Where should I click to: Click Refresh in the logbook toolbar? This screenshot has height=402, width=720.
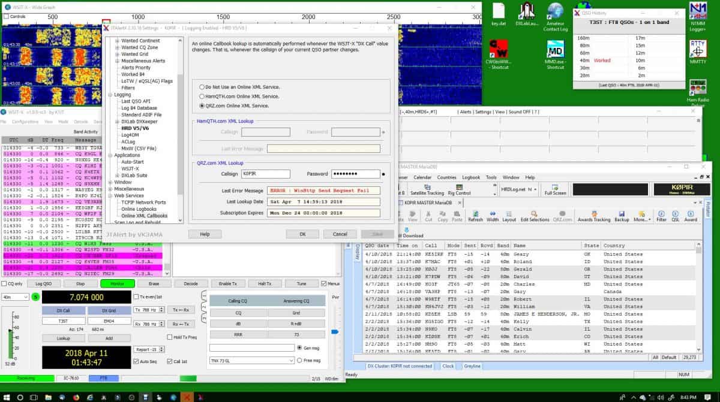475,216
